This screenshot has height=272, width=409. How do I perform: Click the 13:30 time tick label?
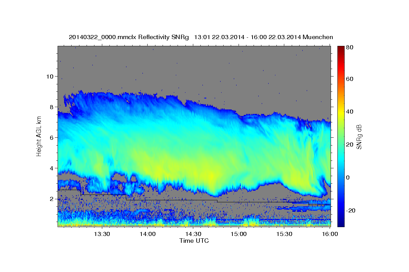[102, 234]
